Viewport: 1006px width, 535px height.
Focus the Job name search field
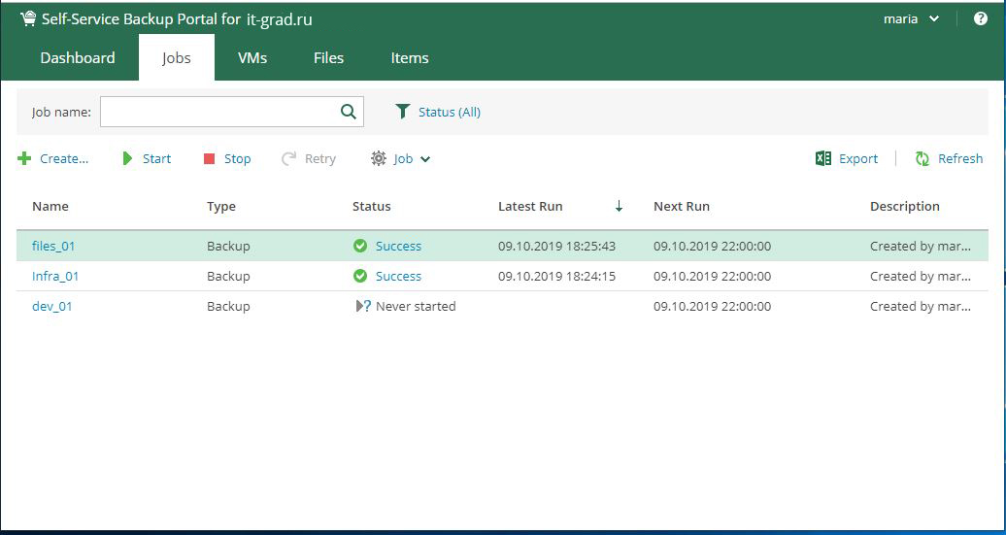(x=218, y=112)
